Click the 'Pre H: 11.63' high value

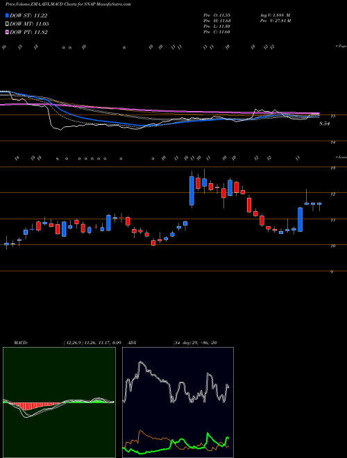[217, 20]
